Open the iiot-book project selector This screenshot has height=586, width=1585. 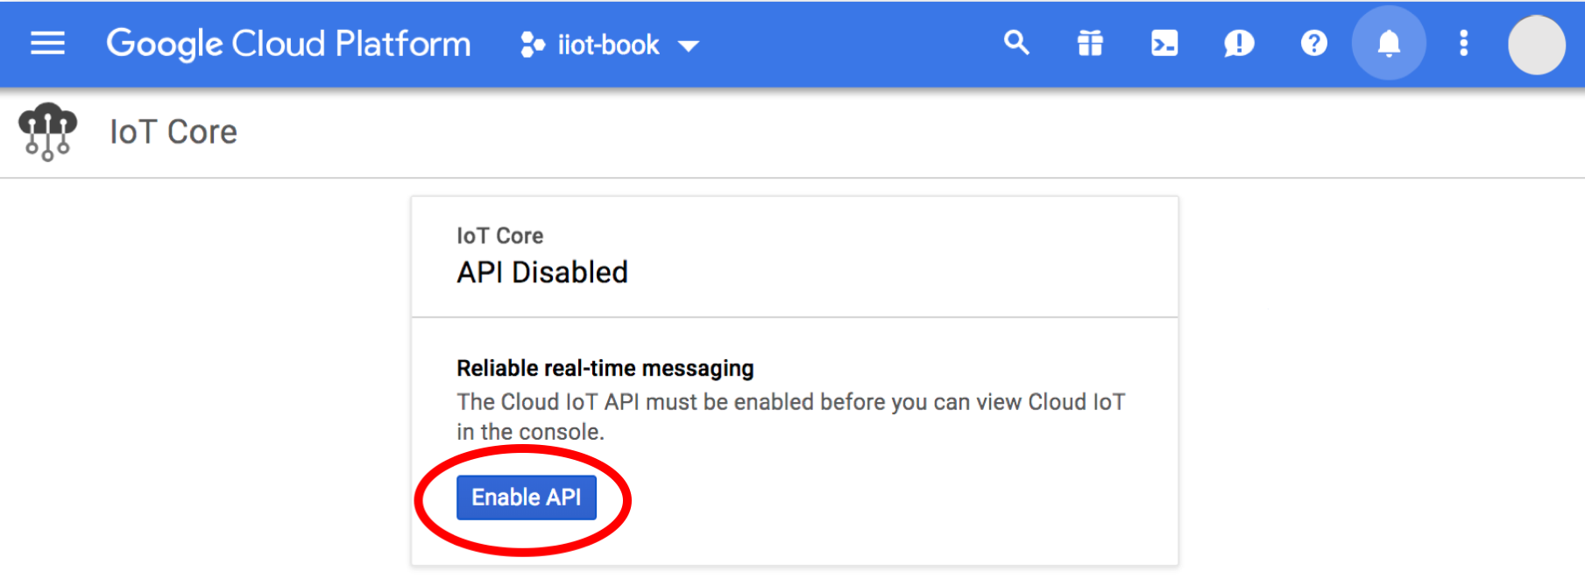608,45
